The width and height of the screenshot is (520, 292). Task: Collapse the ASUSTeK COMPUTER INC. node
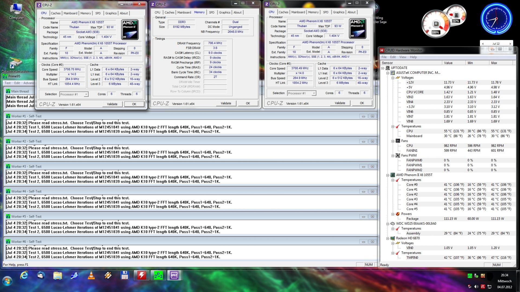388,73
